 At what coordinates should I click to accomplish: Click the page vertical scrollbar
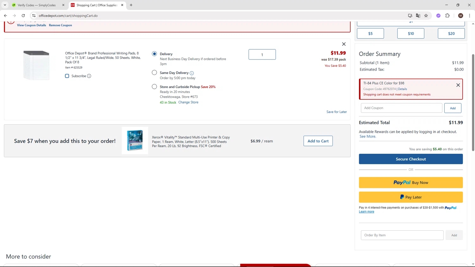pos(473,102)
